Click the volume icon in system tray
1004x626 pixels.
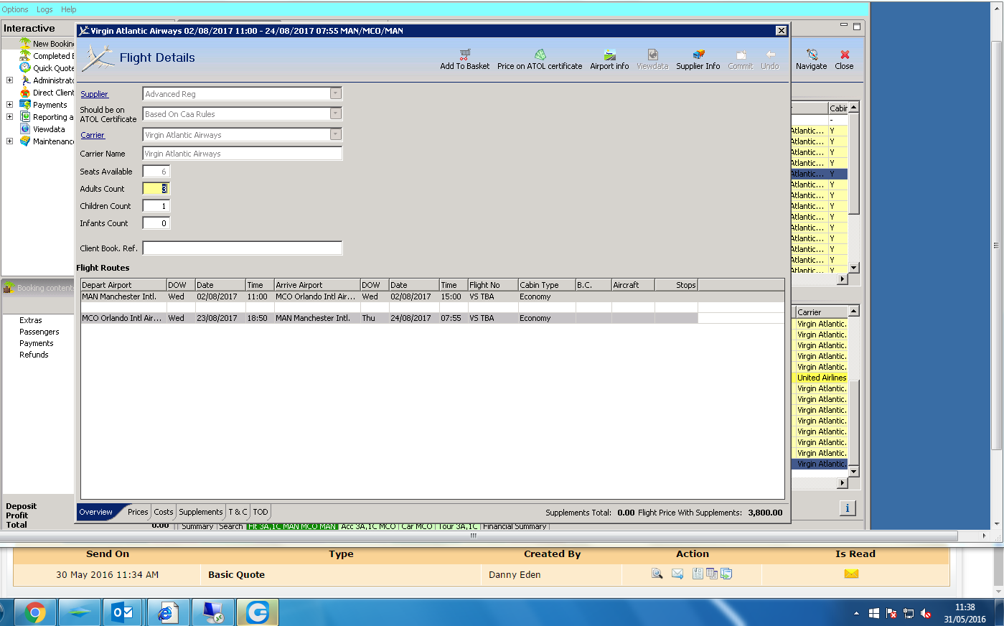point(926,613)
